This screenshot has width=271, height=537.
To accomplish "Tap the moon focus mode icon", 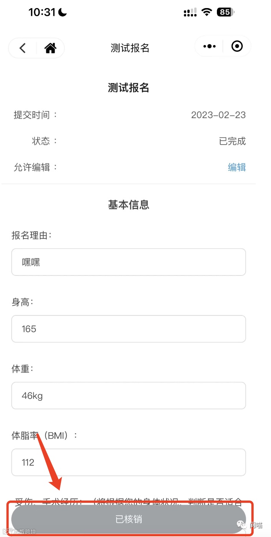I will [x=63, y=12].
